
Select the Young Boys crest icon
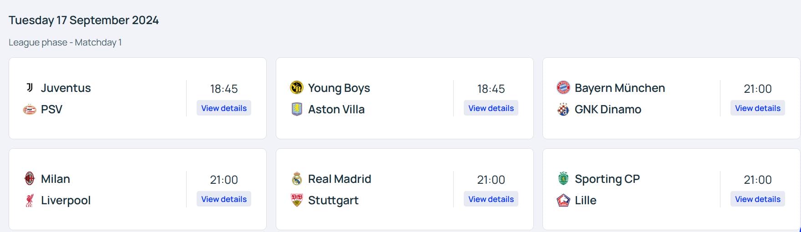pyautogui.click(x=297, y=87)
